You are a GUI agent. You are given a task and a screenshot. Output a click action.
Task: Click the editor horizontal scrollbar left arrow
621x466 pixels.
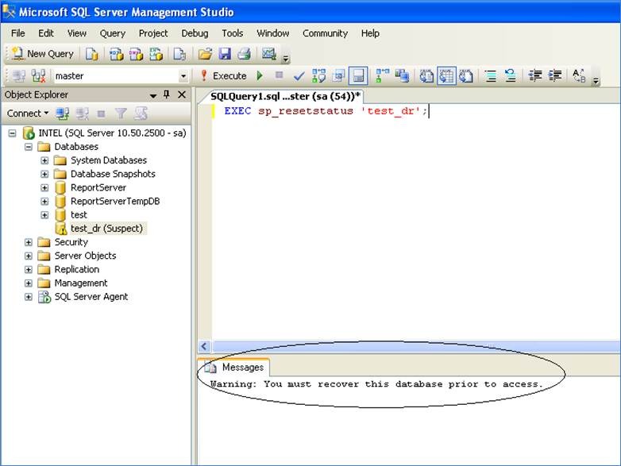pyautogui.click(x=204, y=346)
